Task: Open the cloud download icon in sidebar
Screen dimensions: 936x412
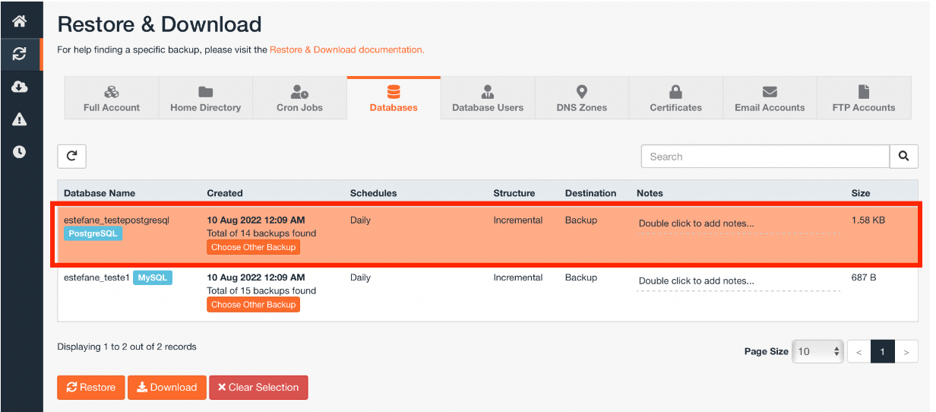Action: (x=20, y=87)
